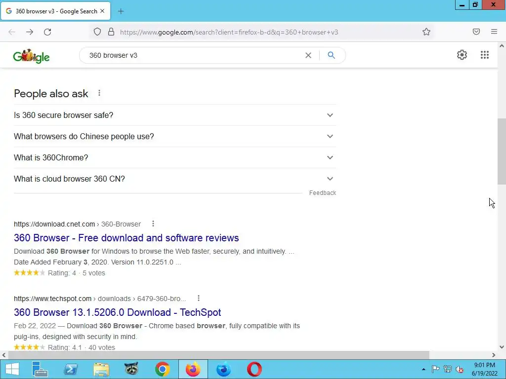
Task: Open Google quick settings gear
Action: click(x=462, y=55)
